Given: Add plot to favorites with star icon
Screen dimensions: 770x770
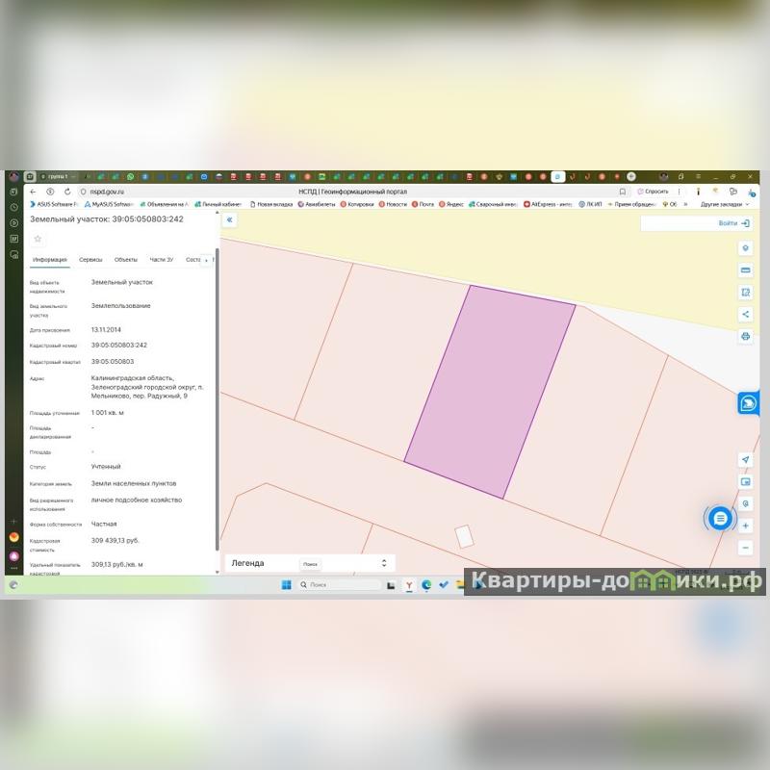Looking at the screenshot, I should click(x=38, y=239).
